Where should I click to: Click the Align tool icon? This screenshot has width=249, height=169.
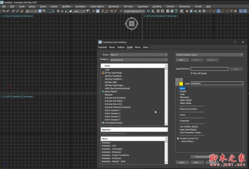153,11
